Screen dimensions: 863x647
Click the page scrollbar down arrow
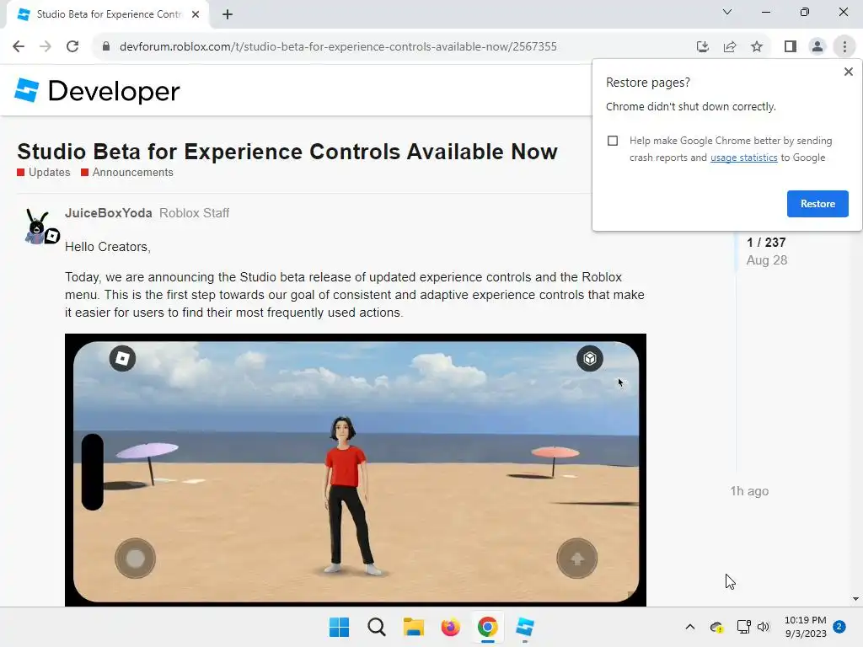[x=855, y=599]
